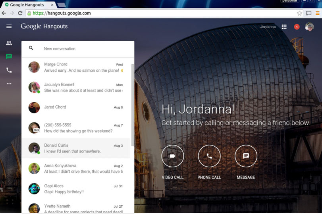
Task: Open Donald Curtis conversation
Action: click(x=75, y=148)
